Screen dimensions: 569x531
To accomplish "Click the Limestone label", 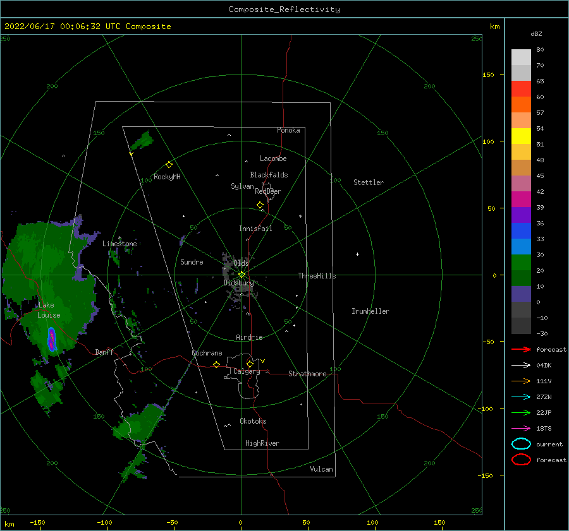I will [x=119, y=244].
